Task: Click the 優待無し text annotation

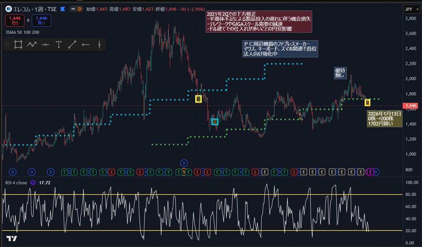Action: click(340, 73)
